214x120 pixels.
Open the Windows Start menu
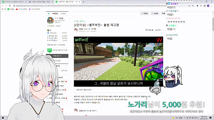click(3, 118)
